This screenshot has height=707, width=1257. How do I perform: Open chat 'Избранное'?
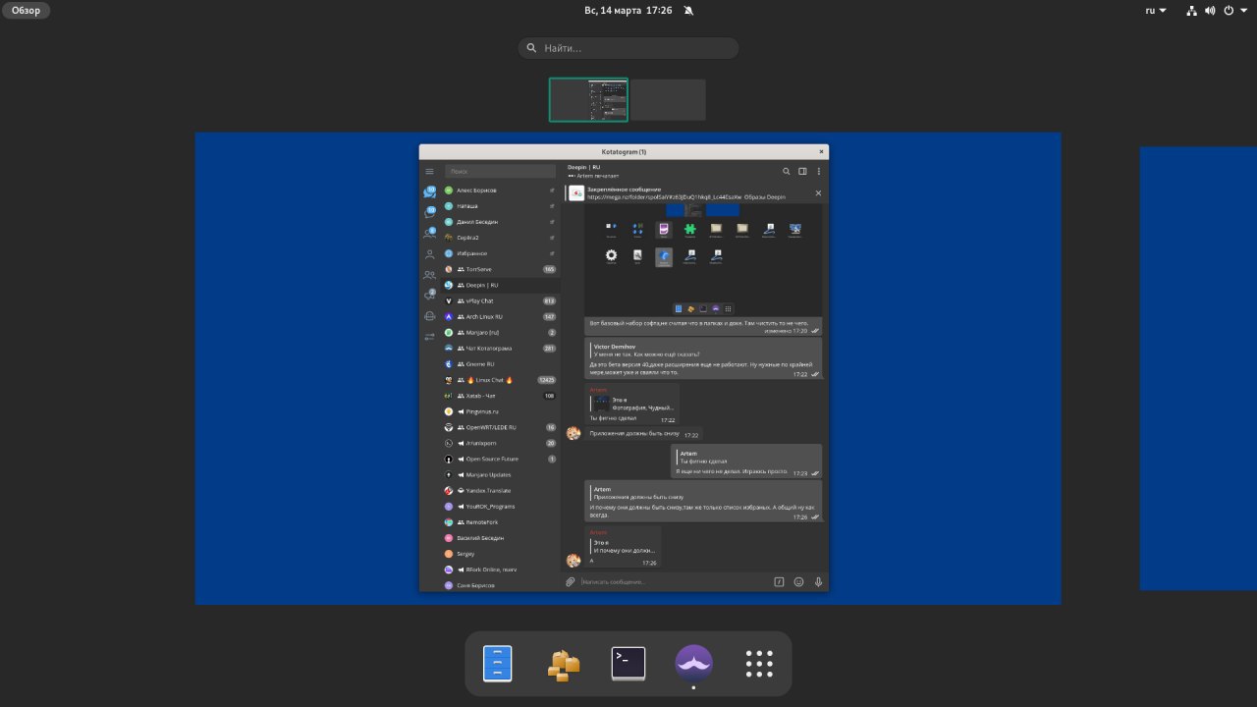click(500, 253)
